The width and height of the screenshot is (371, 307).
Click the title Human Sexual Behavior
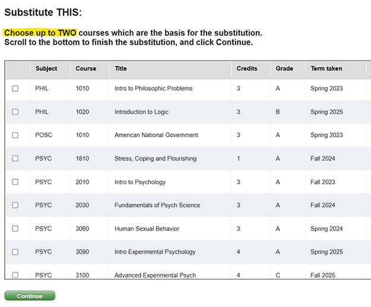(147, 229)
